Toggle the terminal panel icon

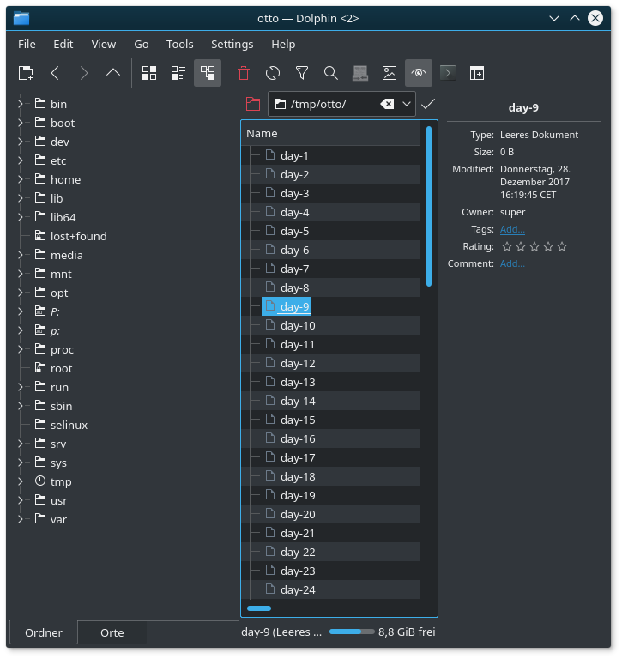[448, 73]
